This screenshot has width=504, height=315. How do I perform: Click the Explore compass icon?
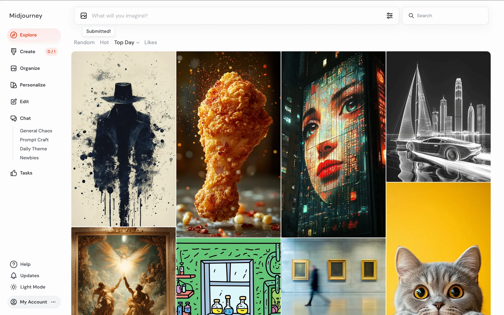(14, 35)
